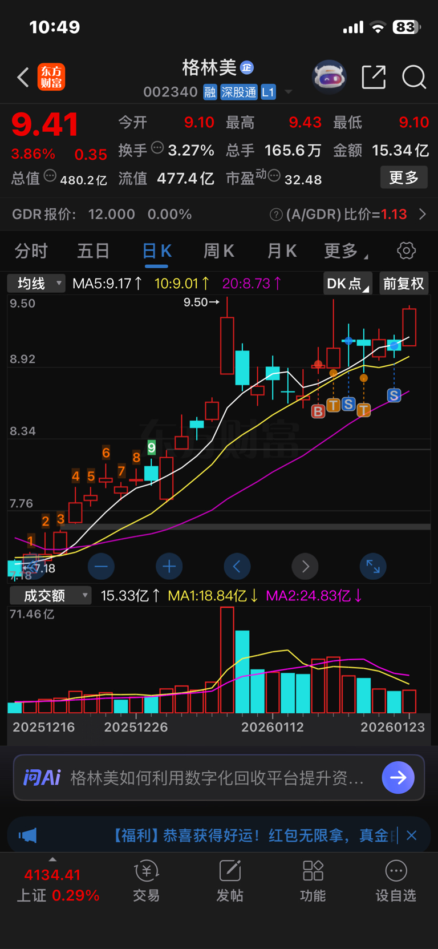Screen dimensions: 438x949
Task: Tap the MA2:24.83亿 volume readout
Action: pos(314,596)
